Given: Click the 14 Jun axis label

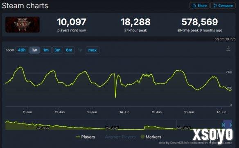Looking at the screenshot, I should click(124, 112).
